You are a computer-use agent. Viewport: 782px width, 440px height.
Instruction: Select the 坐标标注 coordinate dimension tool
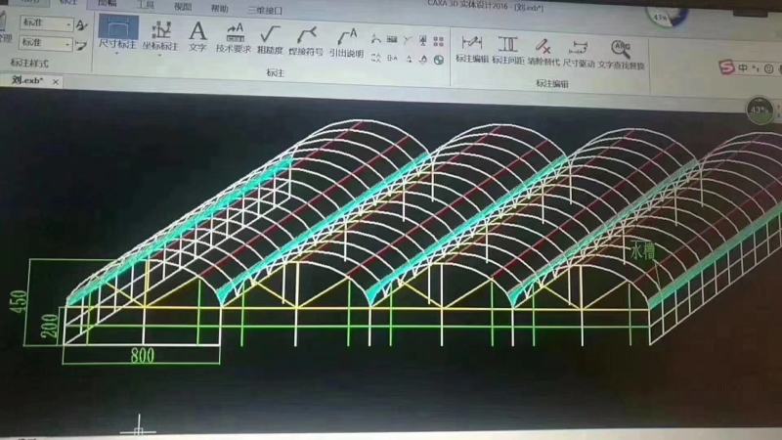160,35
